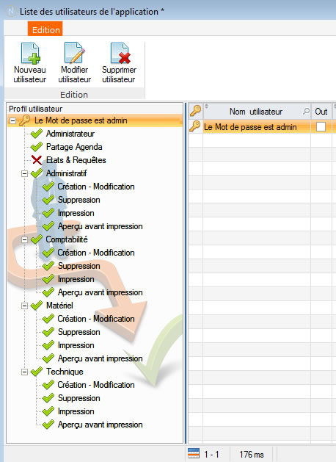The width and height of the screenshot is (336, 462).
Task: Click the Out column header
Action: [x=321, y=112]
